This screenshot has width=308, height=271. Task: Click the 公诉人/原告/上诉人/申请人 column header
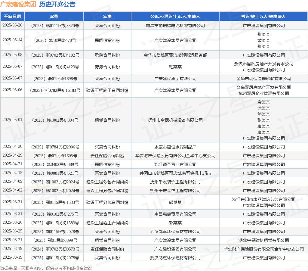coord(175,17)
